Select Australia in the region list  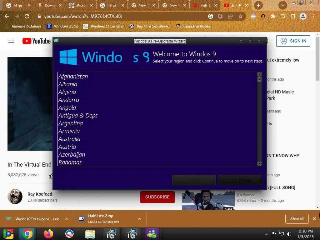[157, 139]
